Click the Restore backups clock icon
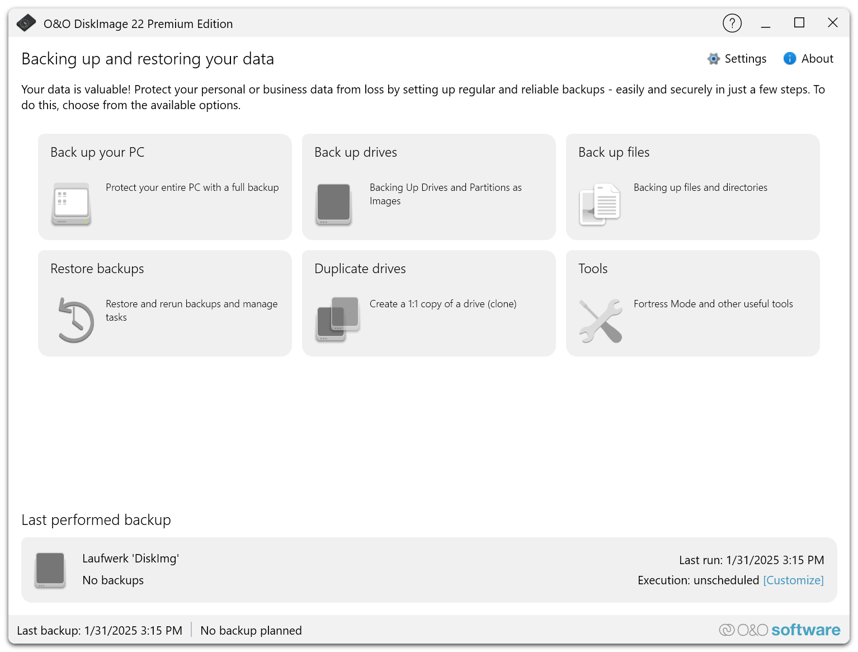The image size is (858, 652). (x=76, y=320)
